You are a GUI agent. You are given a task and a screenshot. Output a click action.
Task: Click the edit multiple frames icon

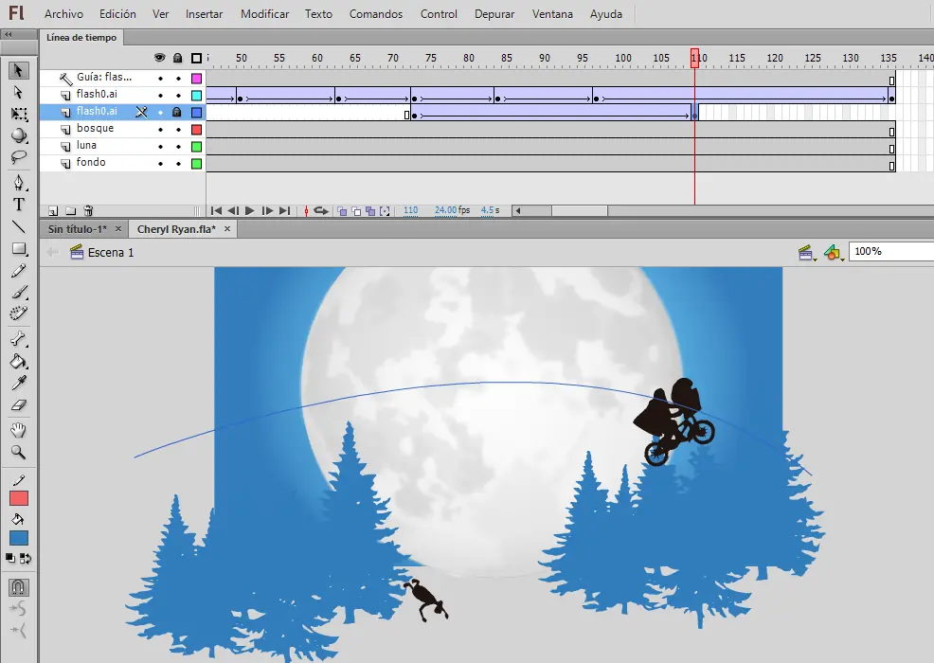coord(370,210)
